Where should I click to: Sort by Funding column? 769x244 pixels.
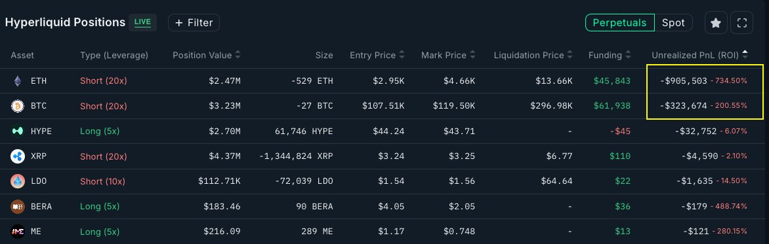click(x=610, y=55)
